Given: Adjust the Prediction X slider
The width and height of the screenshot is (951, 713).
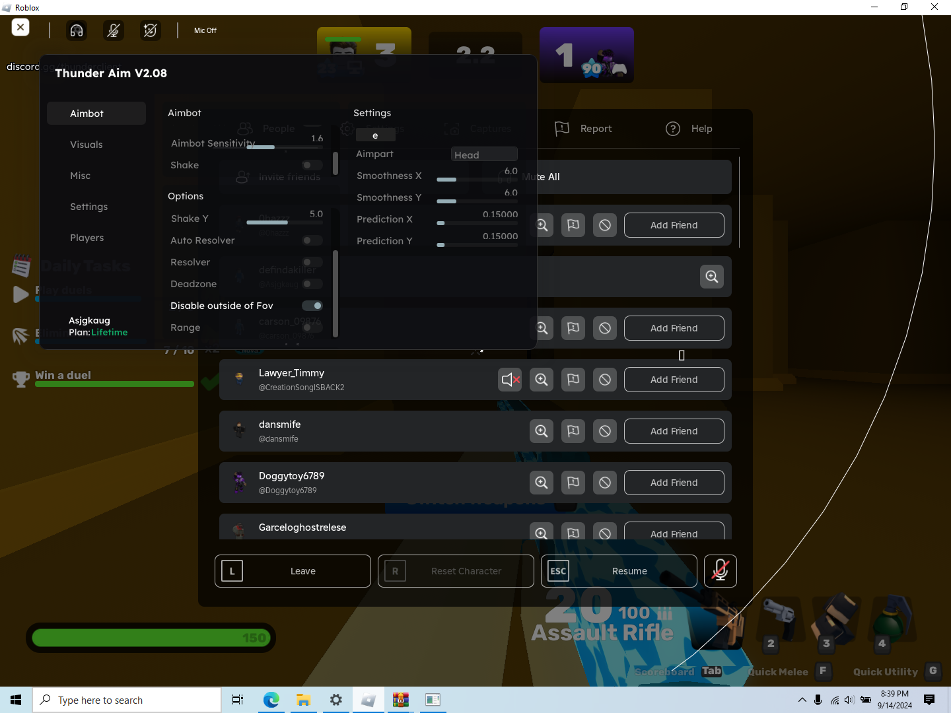Looking at the screenshot, I should 477,223.
